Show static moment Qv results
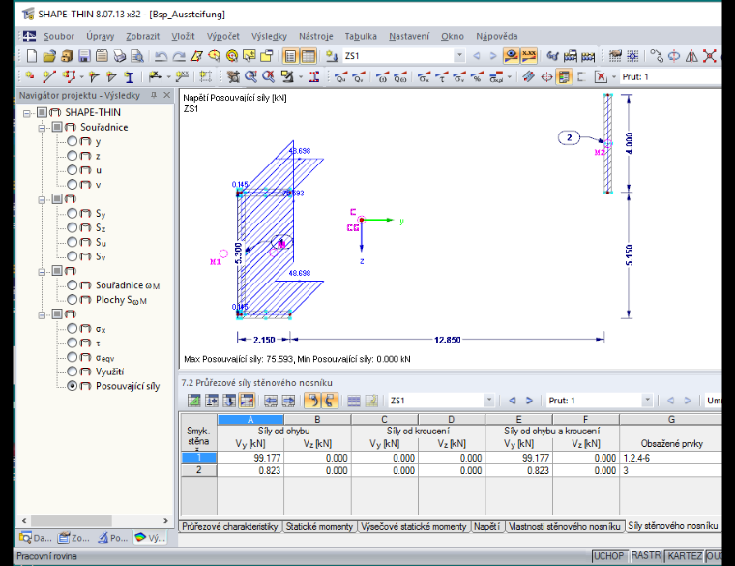Image resolution: width=735 pixels, height=566 pixels. pyautogui.click(x=359, y=76)
